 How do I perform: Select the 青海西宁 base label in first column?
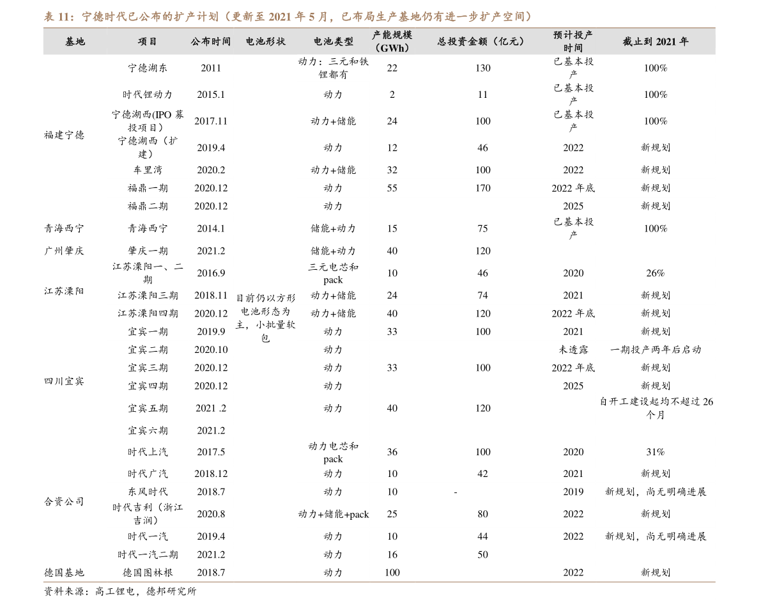tap(64, 228)
